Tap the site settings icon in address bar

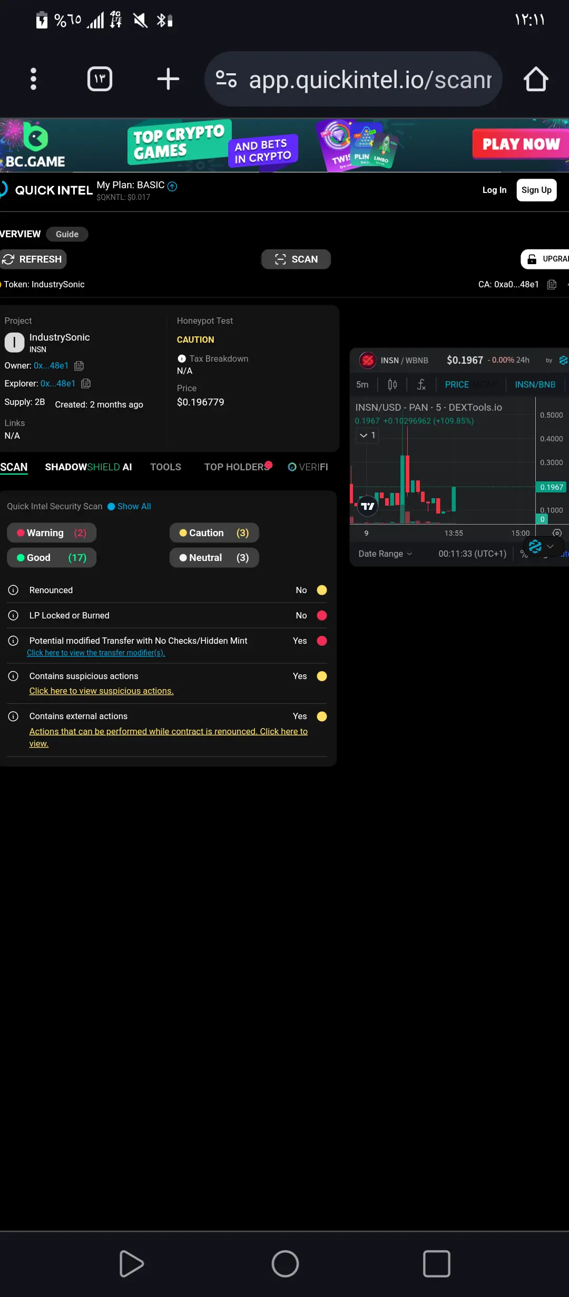(x=226, y=79)
